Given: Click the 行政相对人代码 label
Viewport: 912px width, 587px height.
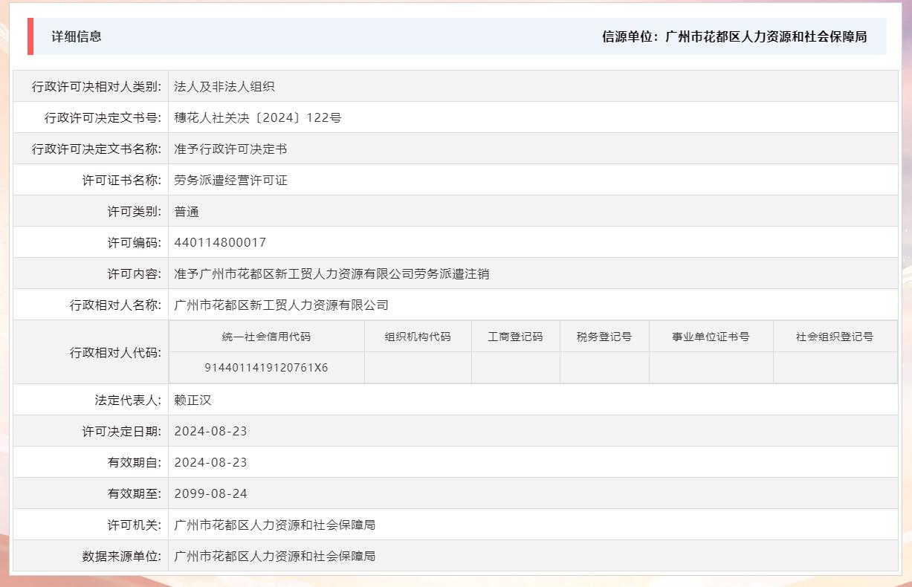Looking at the screenshot, I should [115, 352].
